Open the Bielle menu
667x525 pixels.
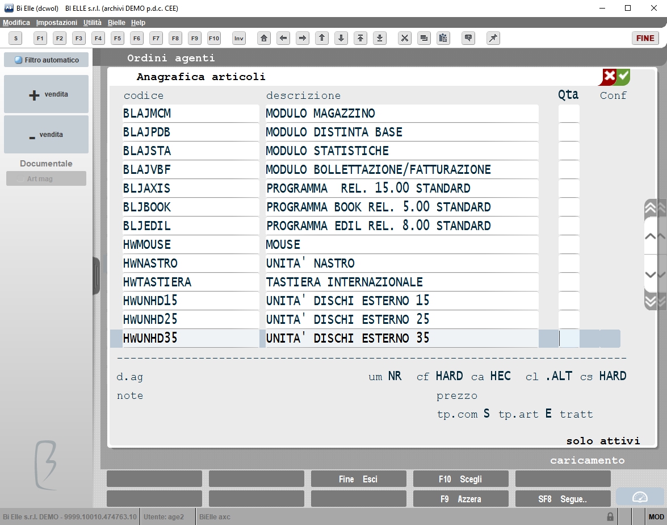pyautogui.click(x=116, y=23)
